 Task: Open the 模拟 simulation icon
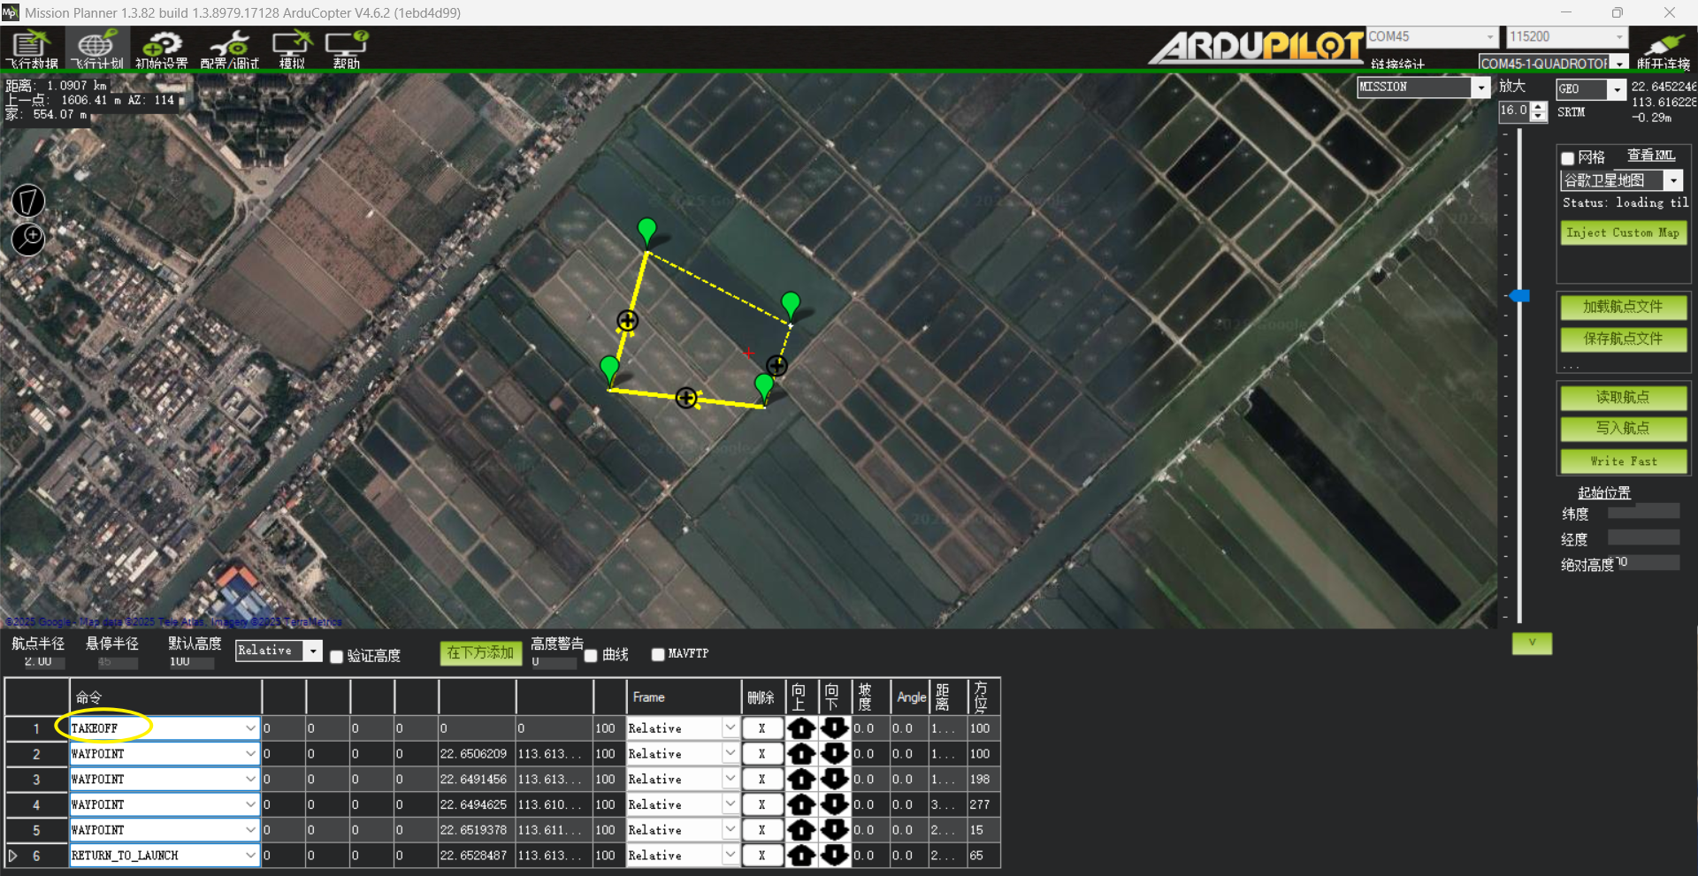click(x=292, y=49)
